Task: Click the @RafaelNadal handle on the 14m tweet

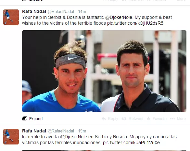Action: click(61, 12)
